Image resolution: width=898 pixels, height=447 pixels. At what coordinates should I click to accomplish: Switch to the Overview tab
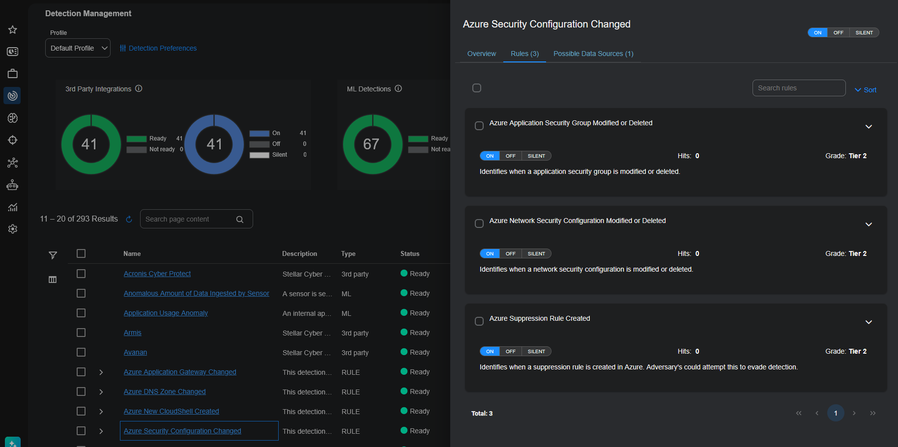pos(481,54)
